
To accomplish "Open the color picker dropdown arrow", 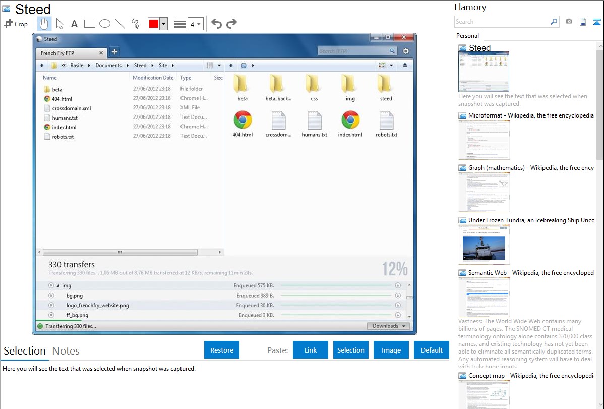I will pyautogui.click(x=163, y=24).
